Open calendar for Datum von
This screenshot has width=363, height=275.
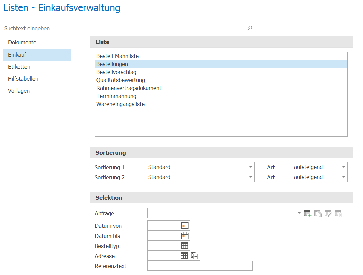tap(185, 225)
